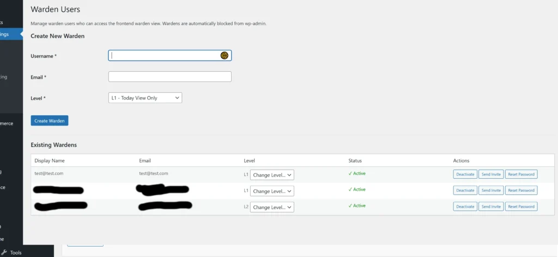Deactivate the L2 warden
The width and height of the screenshot is (558, 257).
point(465,206)
